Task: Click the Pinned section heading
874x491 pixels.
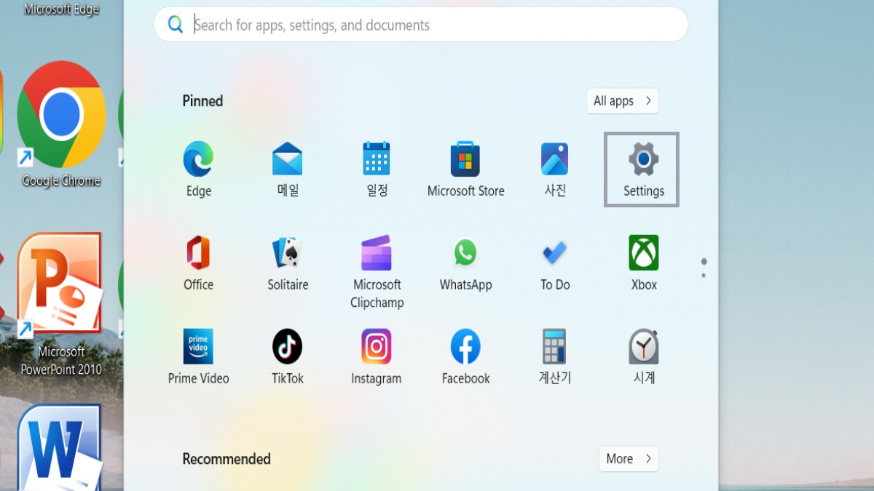Action: click(202, 101)
